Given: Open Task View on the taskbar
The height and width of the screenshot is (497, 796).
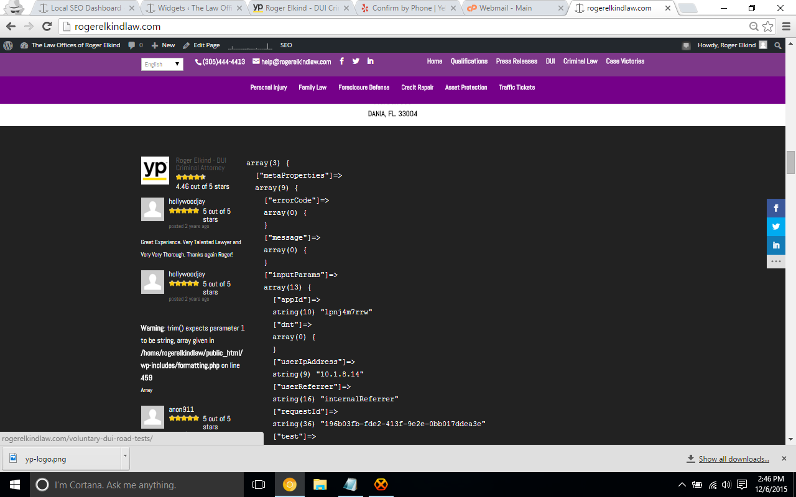Looking at the screenshot, I should coord(259,485).
